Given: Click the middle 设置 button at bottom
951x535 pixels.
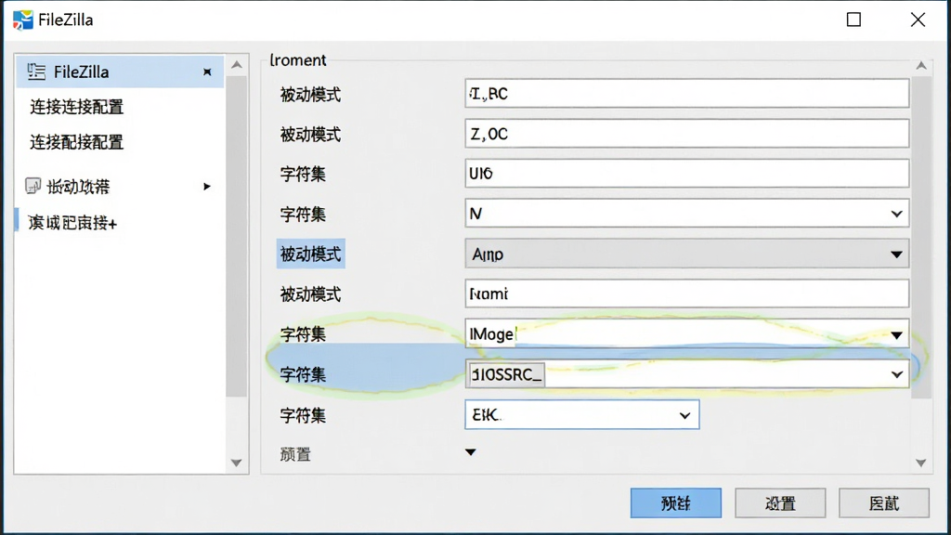Looking at the screenshot, I should point(780,502).
